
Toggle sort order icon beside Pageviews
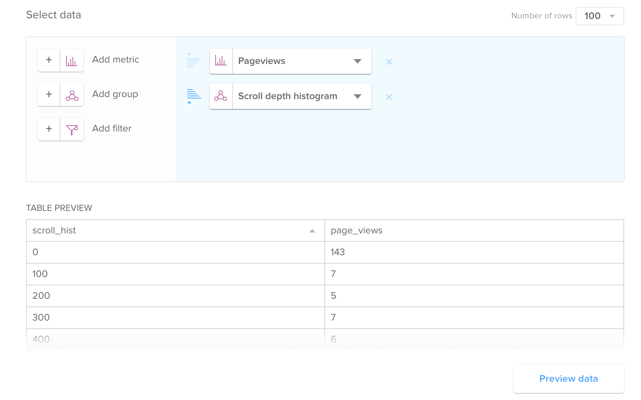[194, 61]
